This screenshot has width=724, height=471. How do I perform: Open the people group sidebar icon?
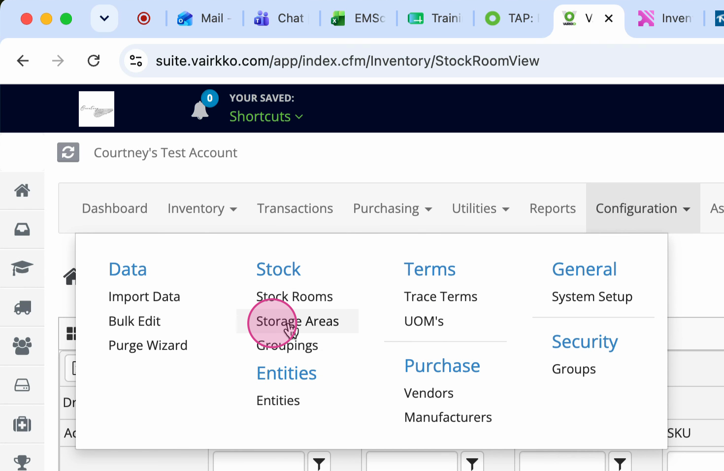[22, 346]
